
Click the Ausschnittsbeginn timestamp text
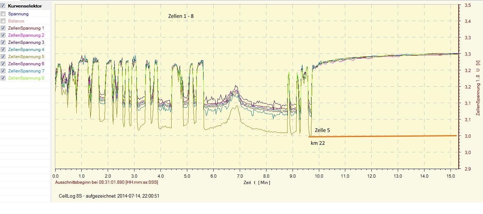coord(106,182)
